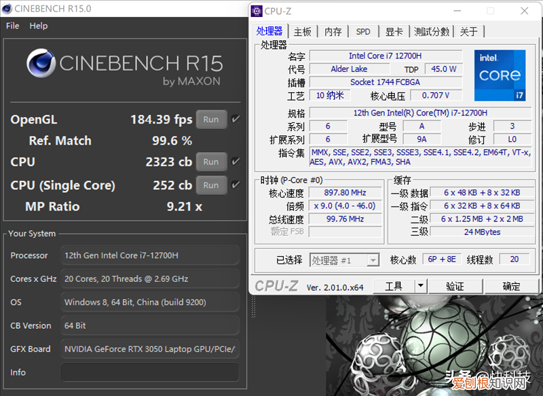543x396 pixels.
Task: Open the 测试分数 tab
Action: click(432, 31)
